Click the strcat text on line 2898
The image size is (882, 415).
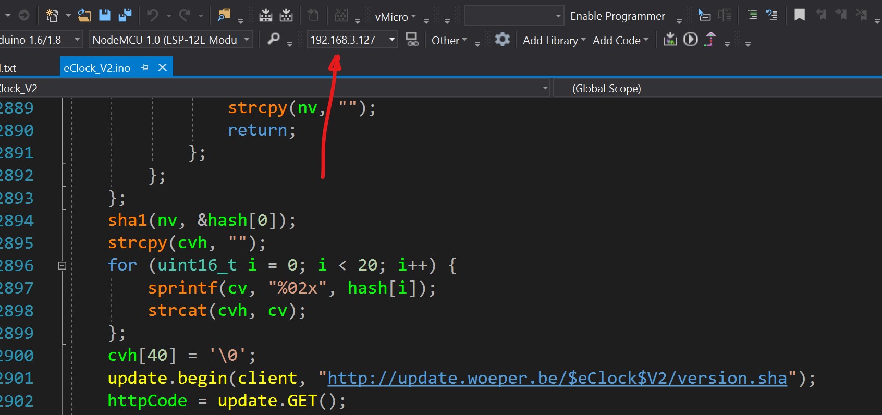(177, 310)
